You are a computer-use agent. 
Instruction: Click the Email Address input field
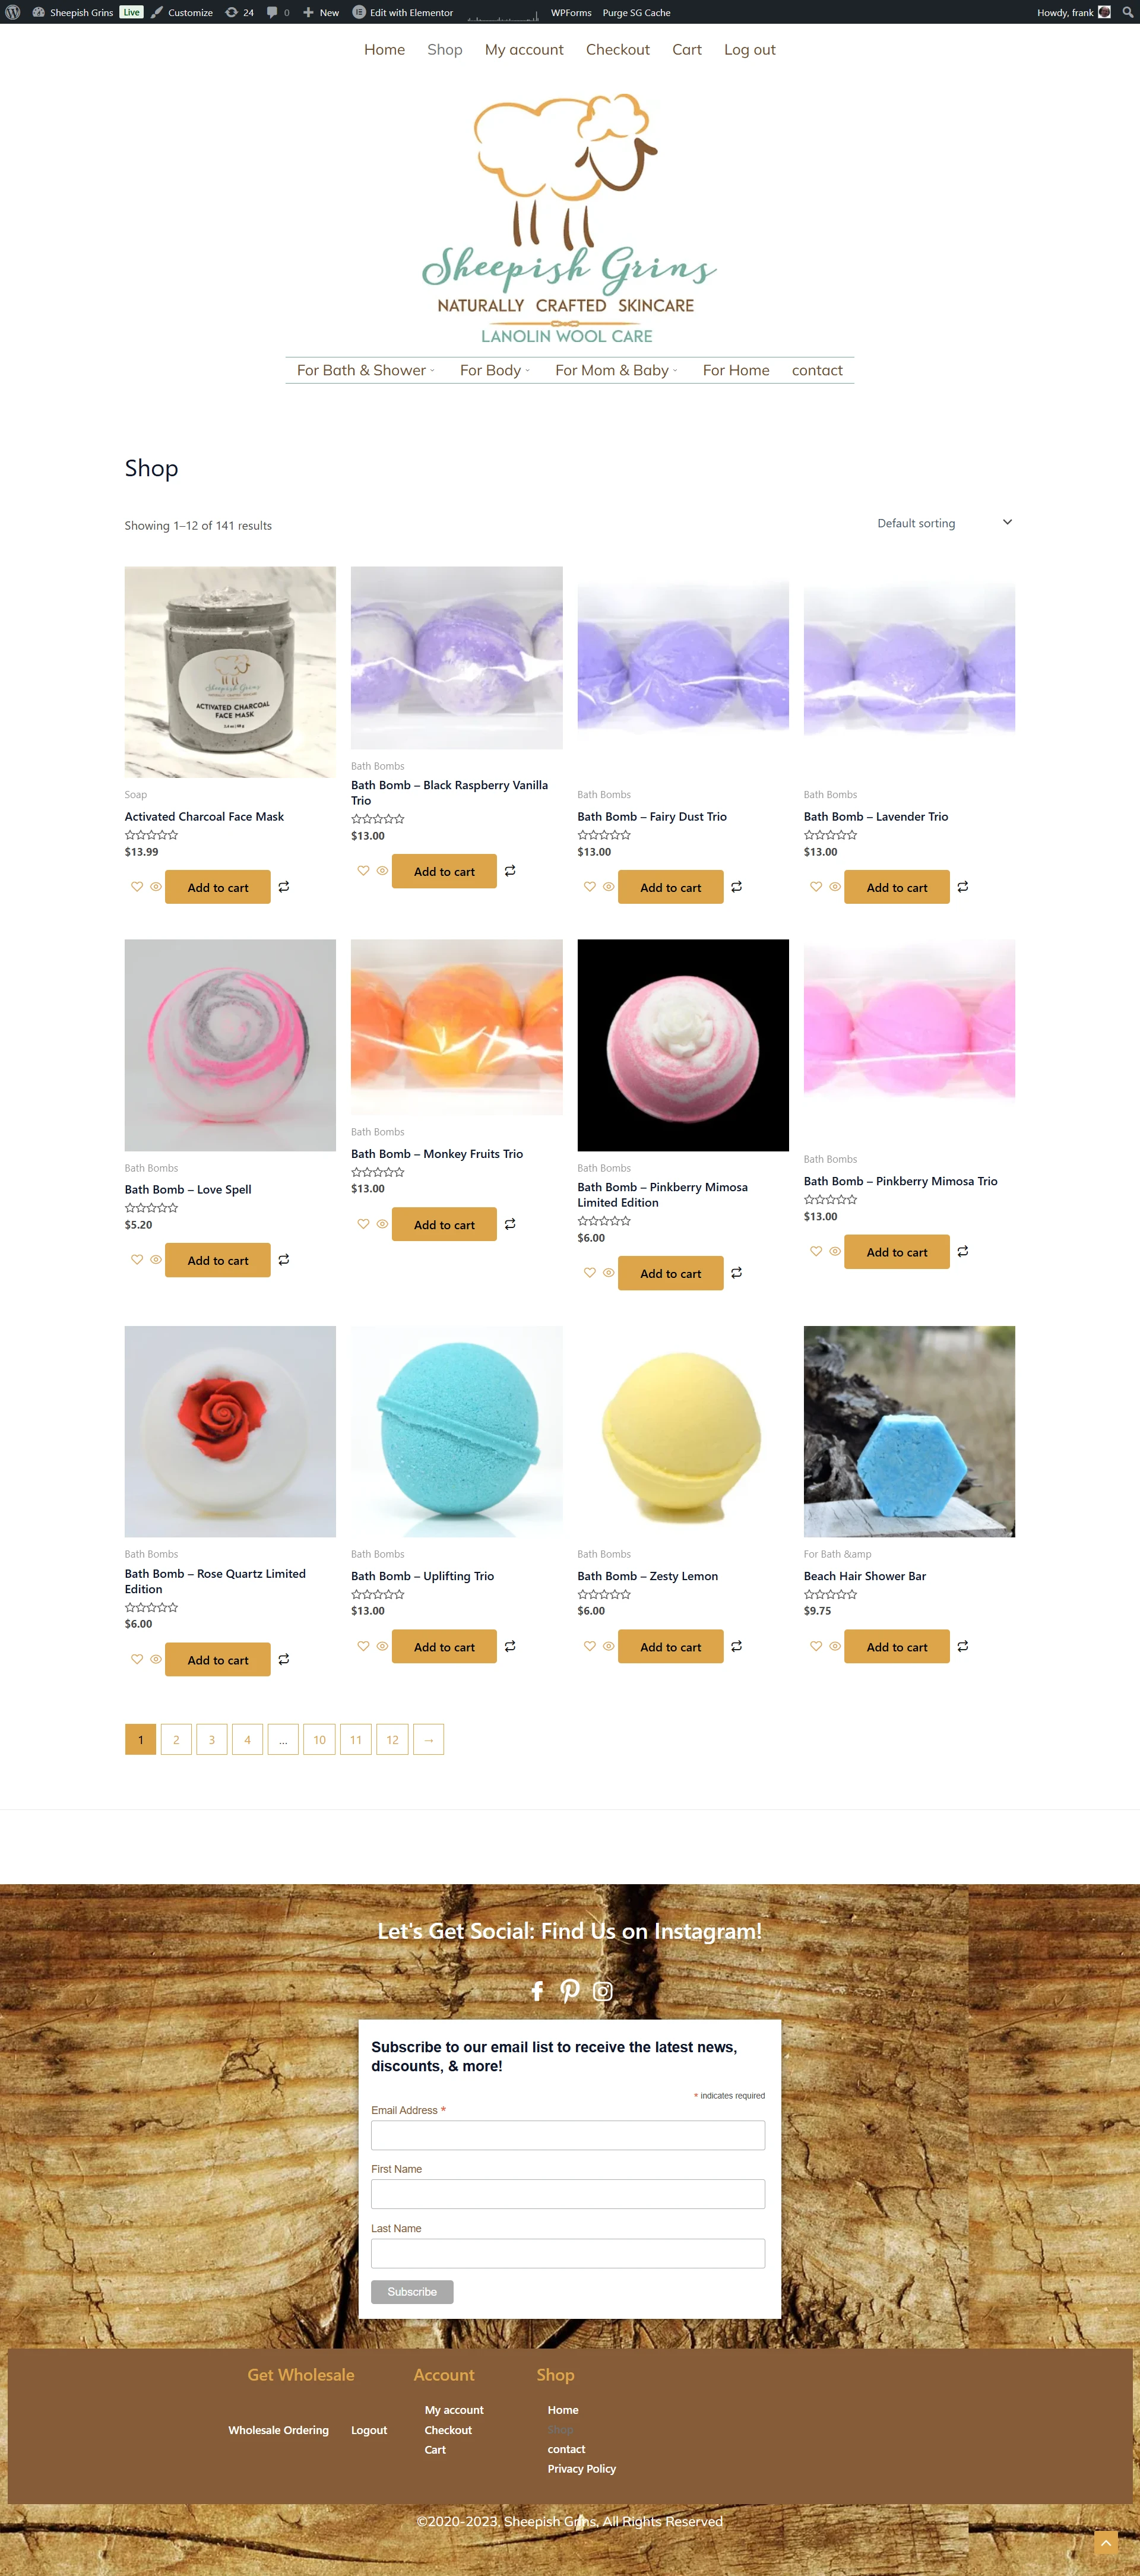click(568, 2135)
